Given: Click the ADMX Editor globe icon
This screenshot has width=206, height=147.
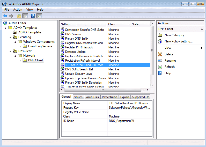Looking at the screenshot, I should [5, 23].
